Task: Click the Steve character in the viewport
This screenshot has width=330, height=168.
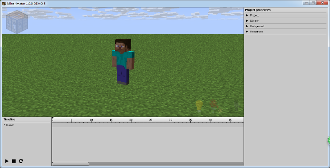Action: 123,62
